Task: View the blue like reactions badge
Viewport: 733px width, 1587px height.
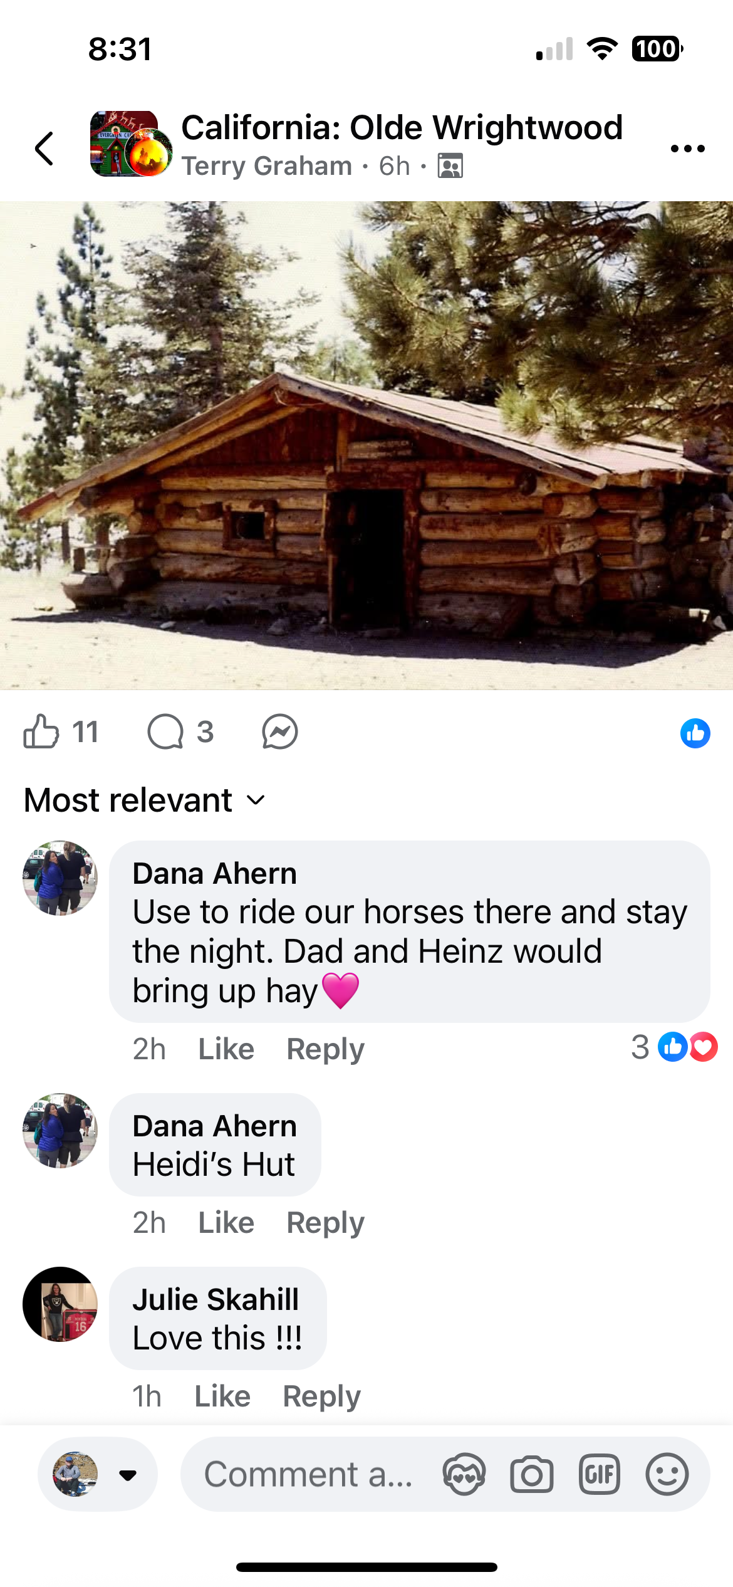Action: [695, 733]
